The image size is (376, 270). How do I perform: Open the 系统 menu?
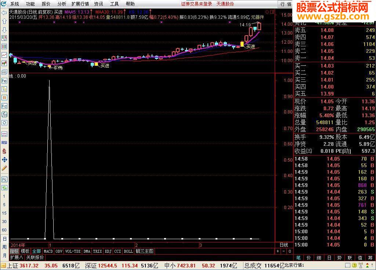(x=15, y=4)
